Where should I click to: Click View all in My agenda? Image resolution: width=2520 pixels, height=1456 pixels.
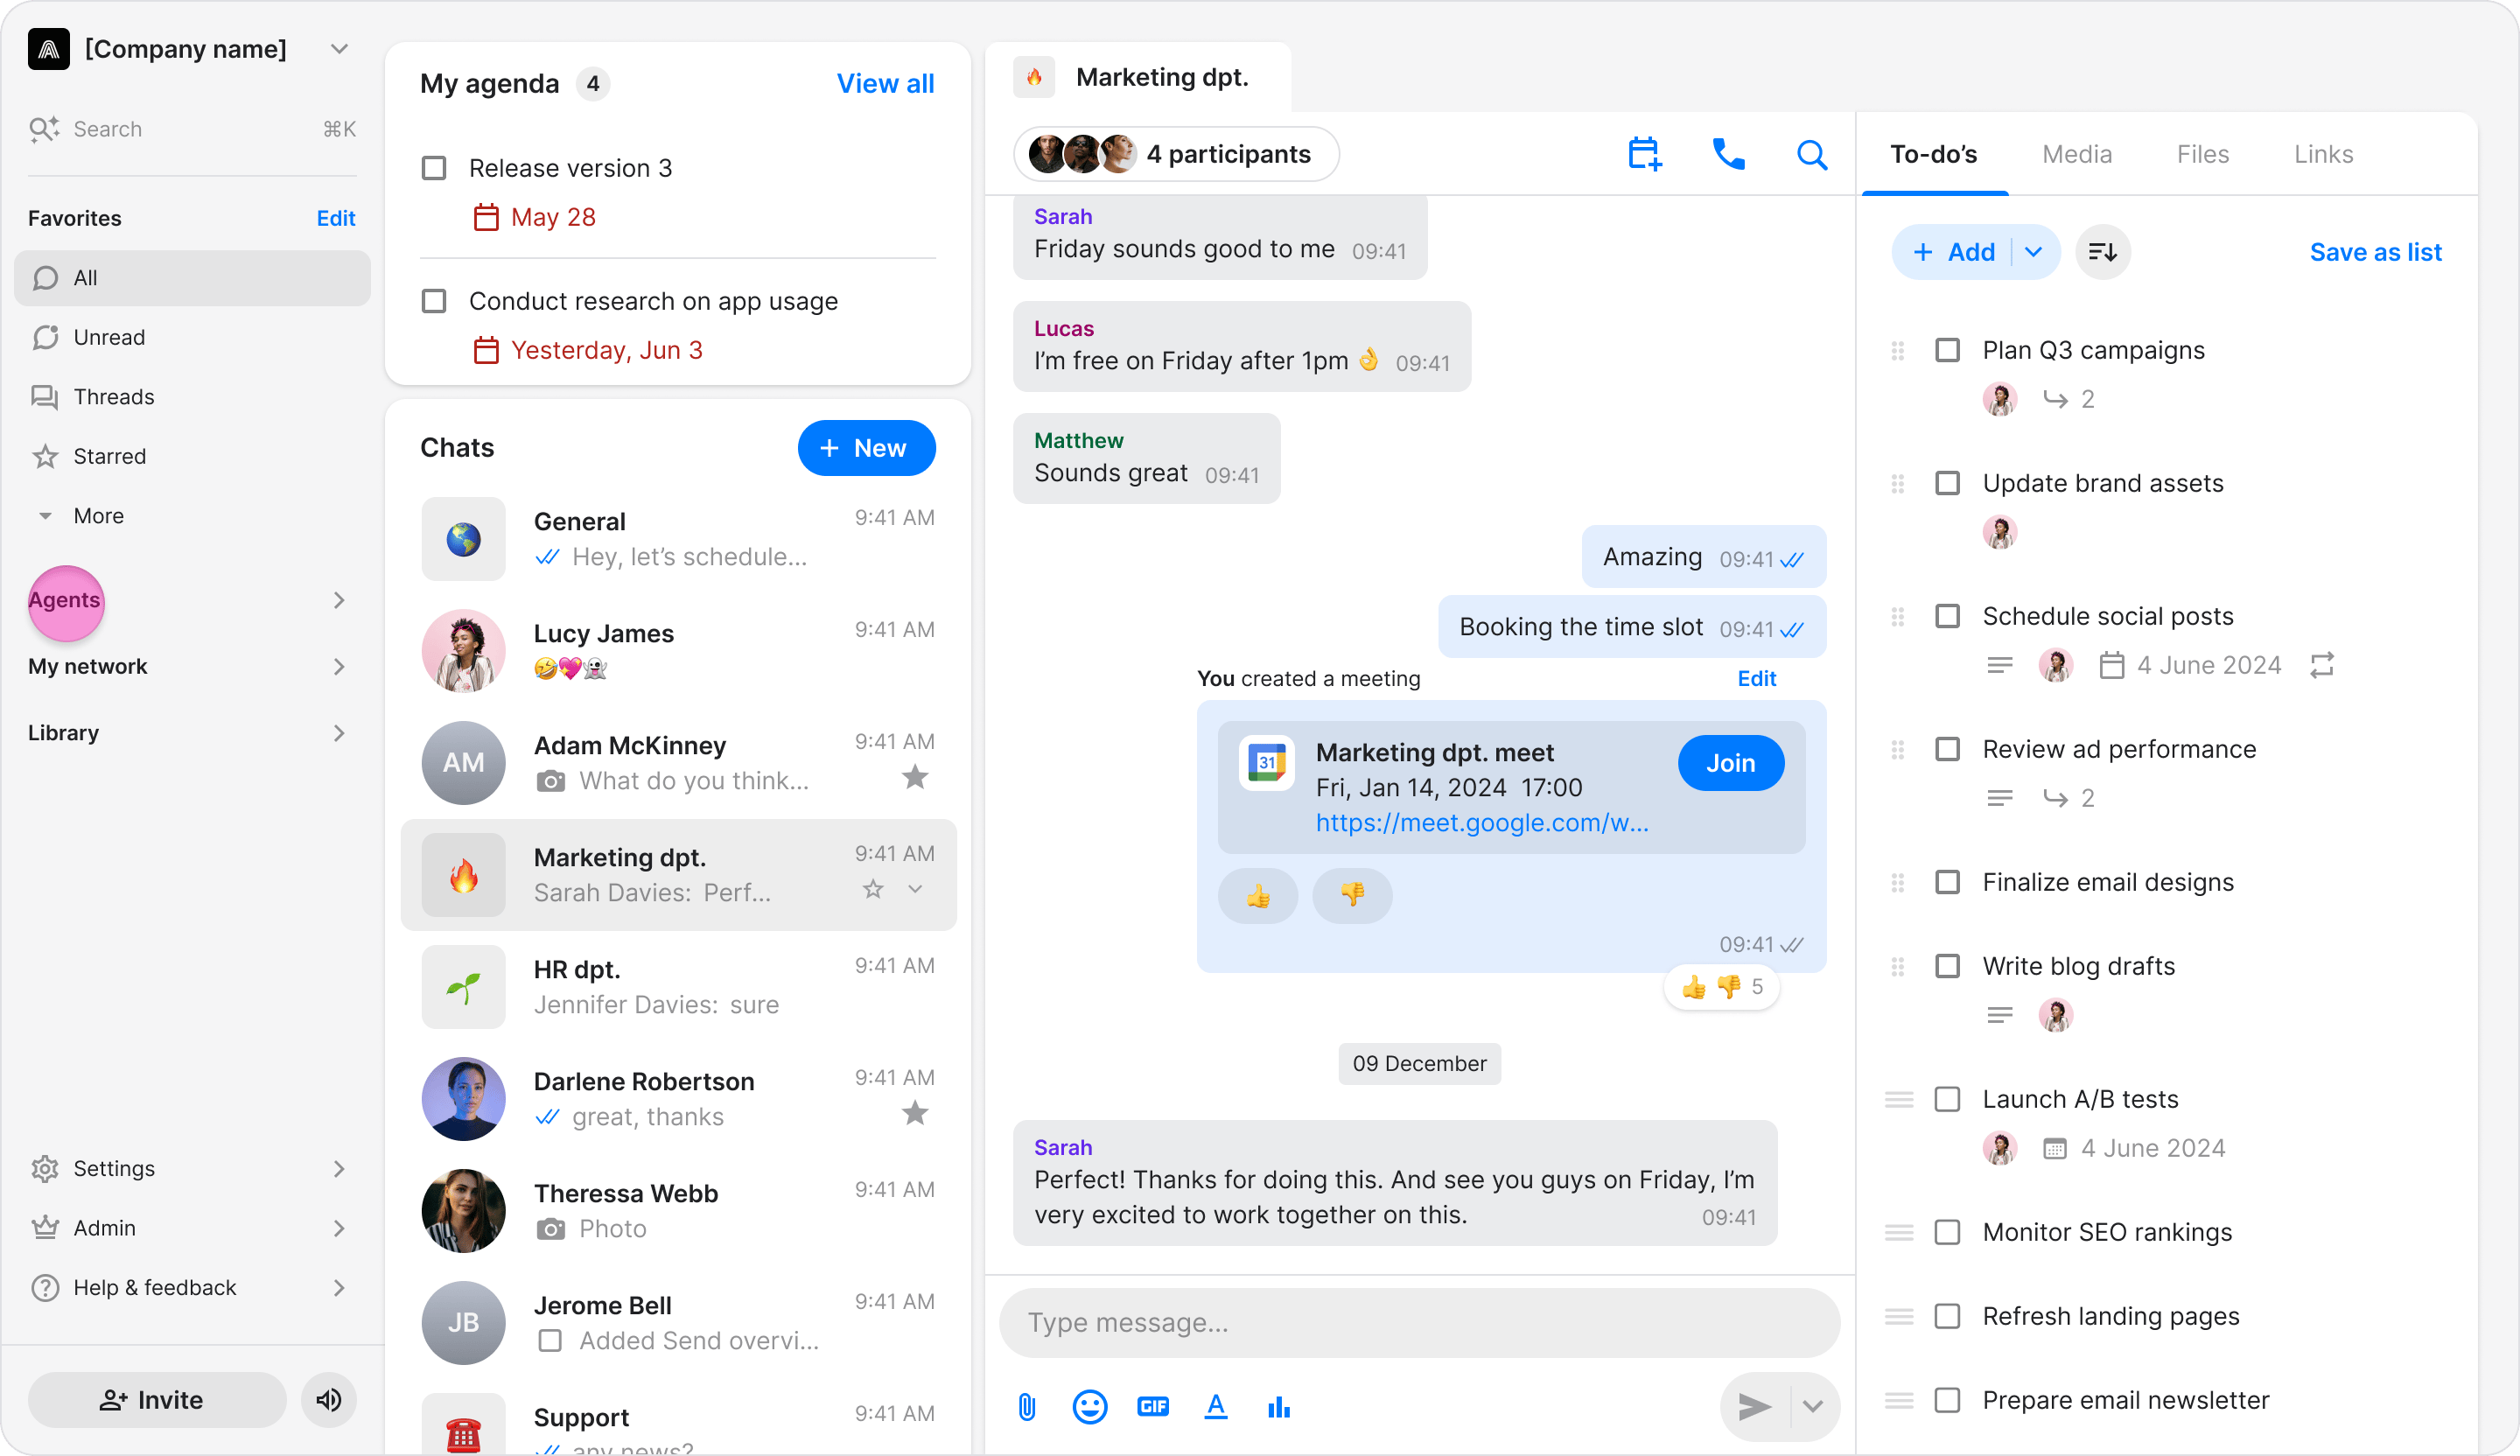click(885, 84)
